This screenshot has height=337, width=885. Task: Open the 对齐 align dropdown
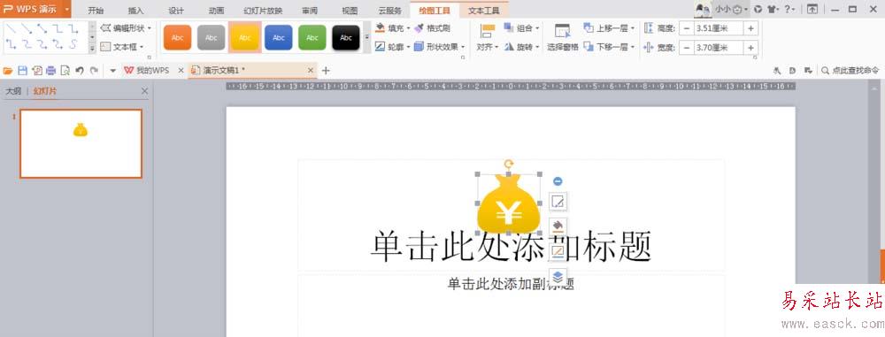[488, 38]
